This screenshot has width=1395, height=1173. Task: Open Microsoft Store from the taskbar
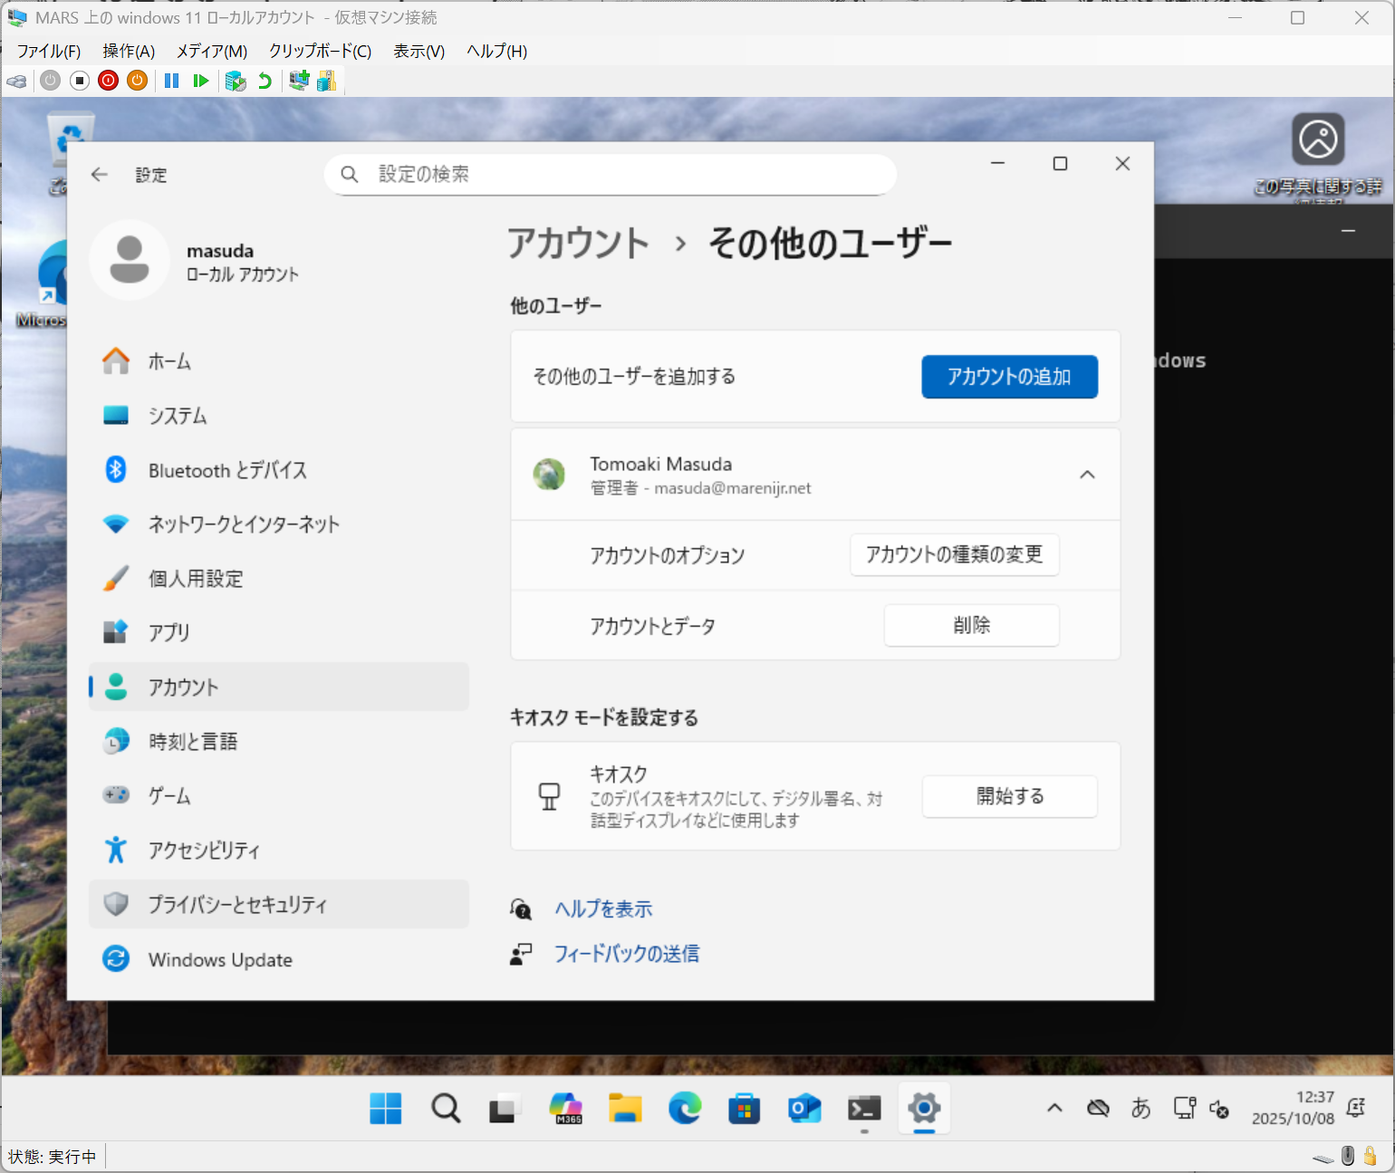click(744, 1109)
